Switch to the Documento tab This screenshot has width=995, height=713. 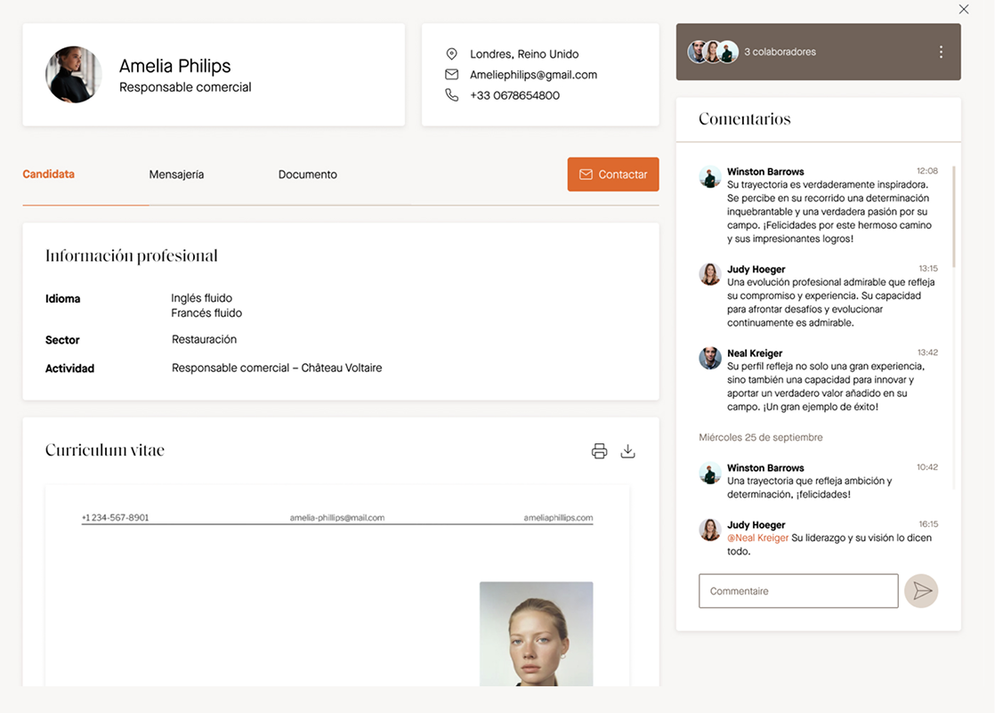pyautogui.click(x=307, y=174)
